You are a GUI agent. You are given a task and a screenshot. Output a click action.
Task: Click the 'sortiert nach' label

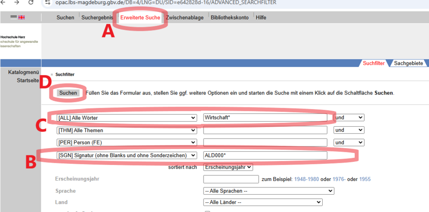[x=183, y=167]
